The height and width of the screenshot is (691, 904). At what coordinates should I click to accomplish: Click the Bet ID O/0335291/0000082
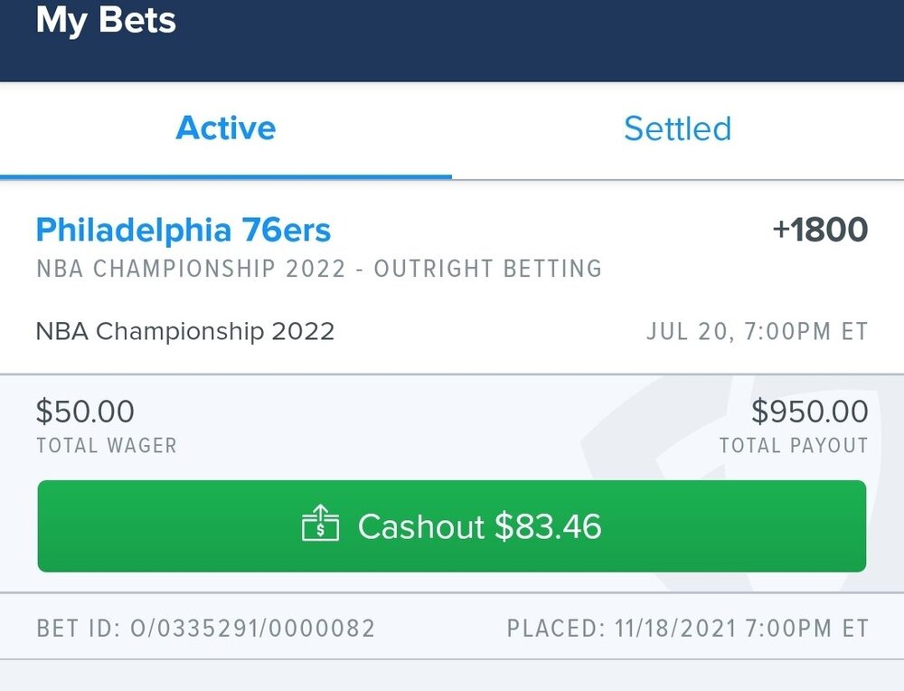(x=205, y=626)
